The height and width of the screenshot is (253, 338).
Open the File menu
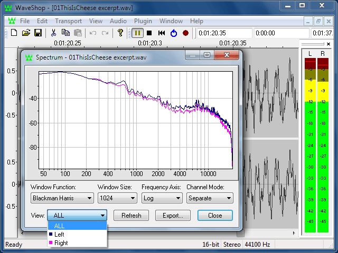click(x=25, y=21)
